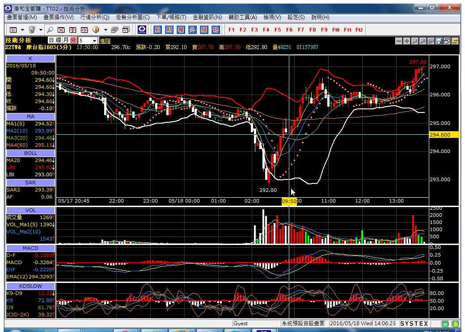Image resolution: width=465 pixels, height=332 pixels.
Task: Click the red X window icon in toolbar
Action: [61, 30]
